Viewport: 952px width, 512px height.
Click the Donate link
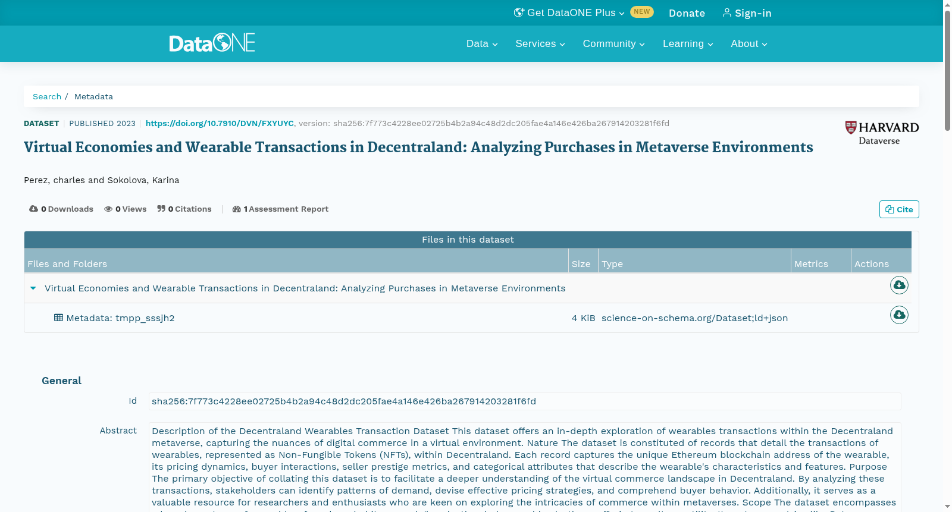(687, 13)
